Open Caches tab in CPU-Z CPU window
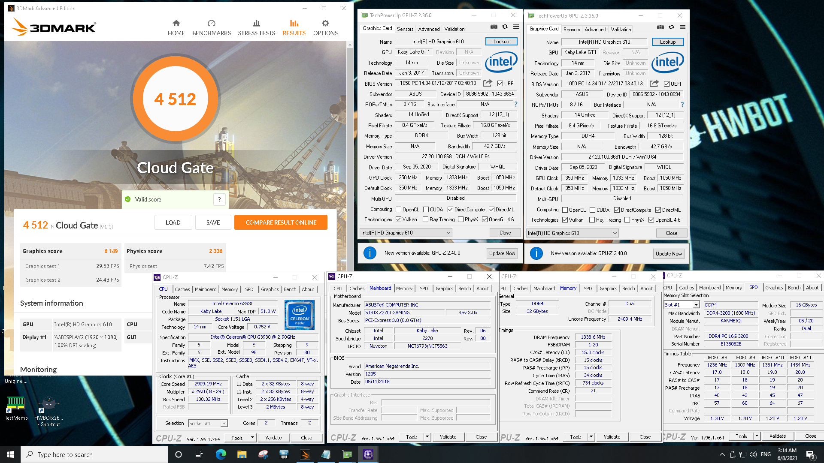 click(182, 289)
